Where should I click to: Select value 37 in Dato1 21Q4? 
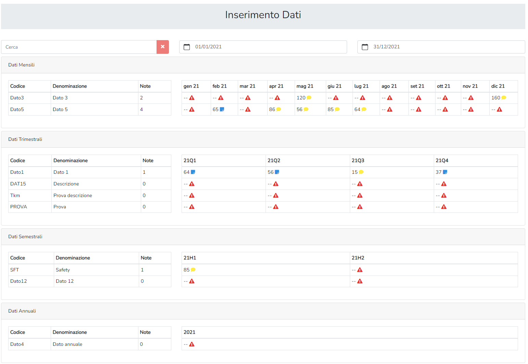point(439,172)
